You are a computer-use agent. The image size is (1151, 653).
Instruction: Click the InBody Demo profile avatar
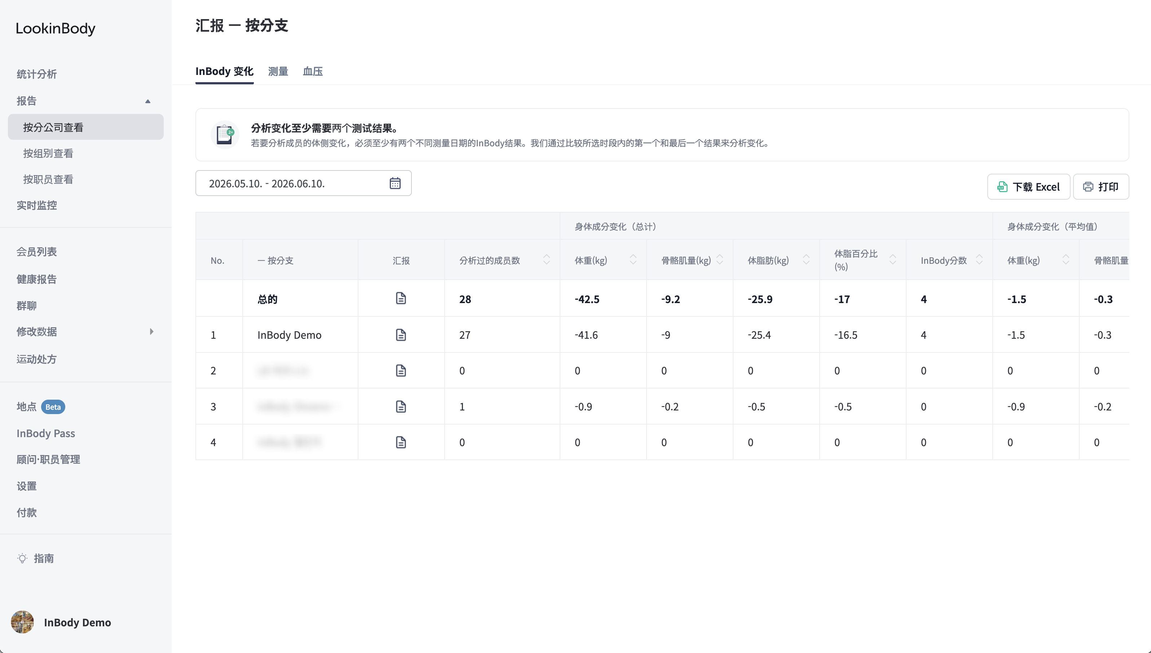(22, 622)
